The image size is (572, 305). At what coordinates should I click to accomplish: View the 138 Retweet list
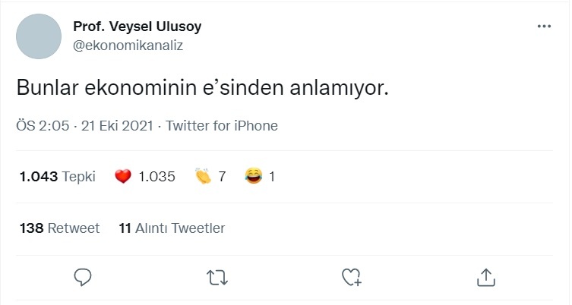point(59,228)
